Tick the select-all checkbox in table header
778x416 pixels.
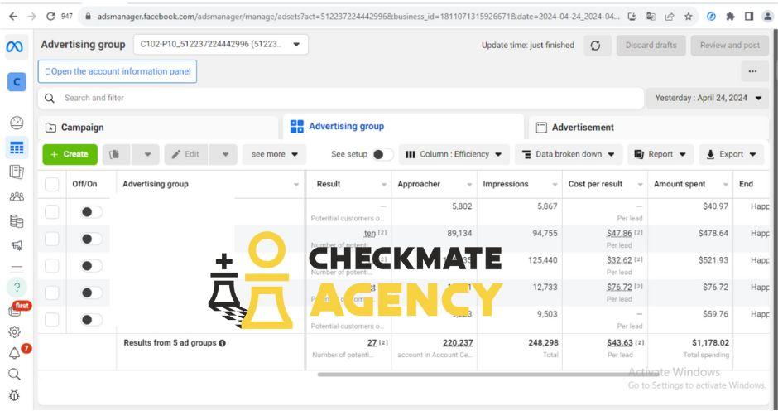(x=51, y=185)
